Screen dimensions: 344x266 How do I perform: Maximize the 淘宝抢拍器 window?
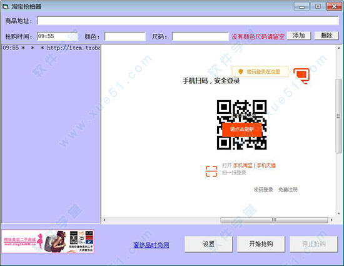318,7
